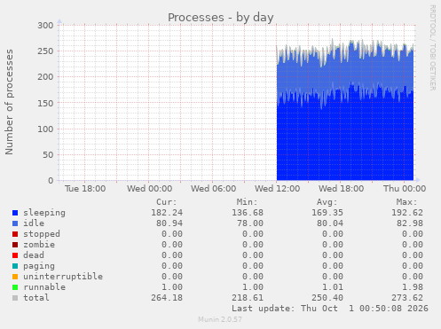Click the 'Wed 12:00' x-axis label

coord(278,189)
